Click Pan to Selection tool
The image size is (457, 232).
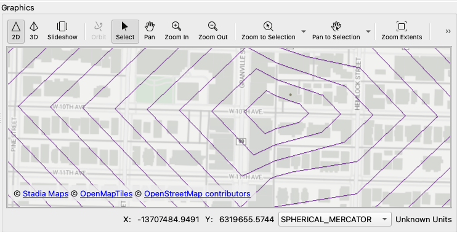pyautogui.click(x=336, y=31)
